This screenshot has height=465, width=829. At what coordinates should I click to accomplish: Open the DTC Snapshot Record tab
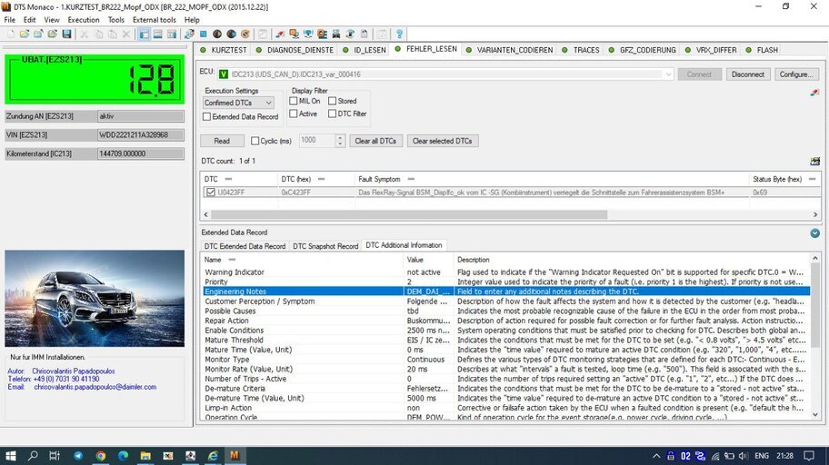coord(325,246)
